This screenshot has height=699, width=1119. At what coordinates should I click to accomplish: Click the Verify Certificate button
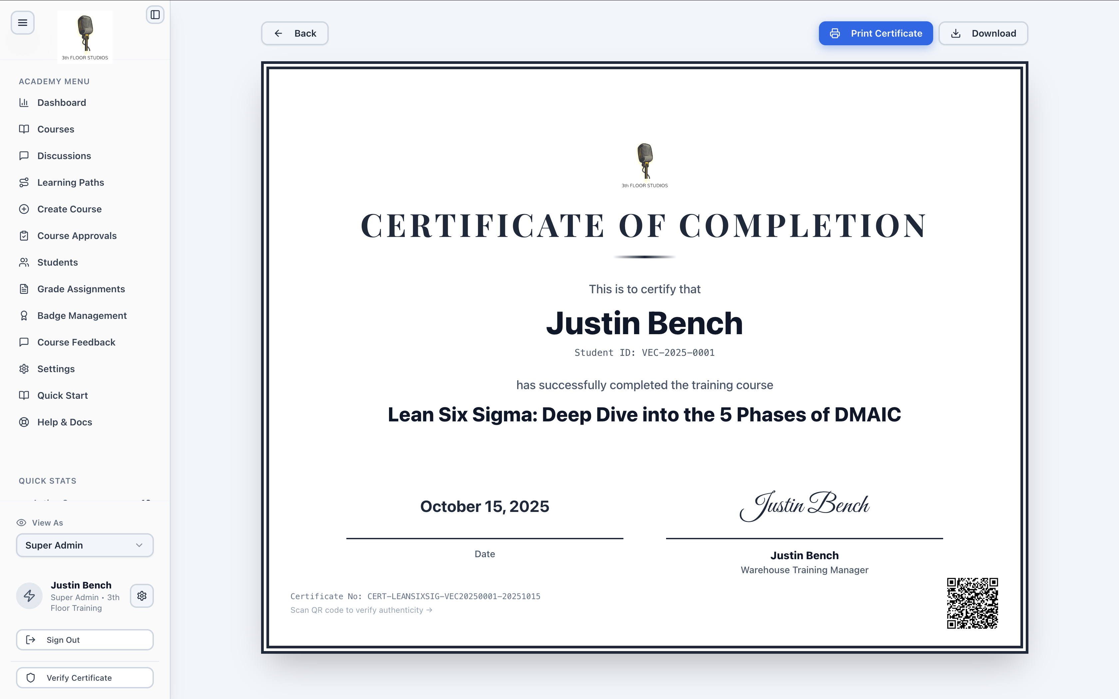coord(85,678)
